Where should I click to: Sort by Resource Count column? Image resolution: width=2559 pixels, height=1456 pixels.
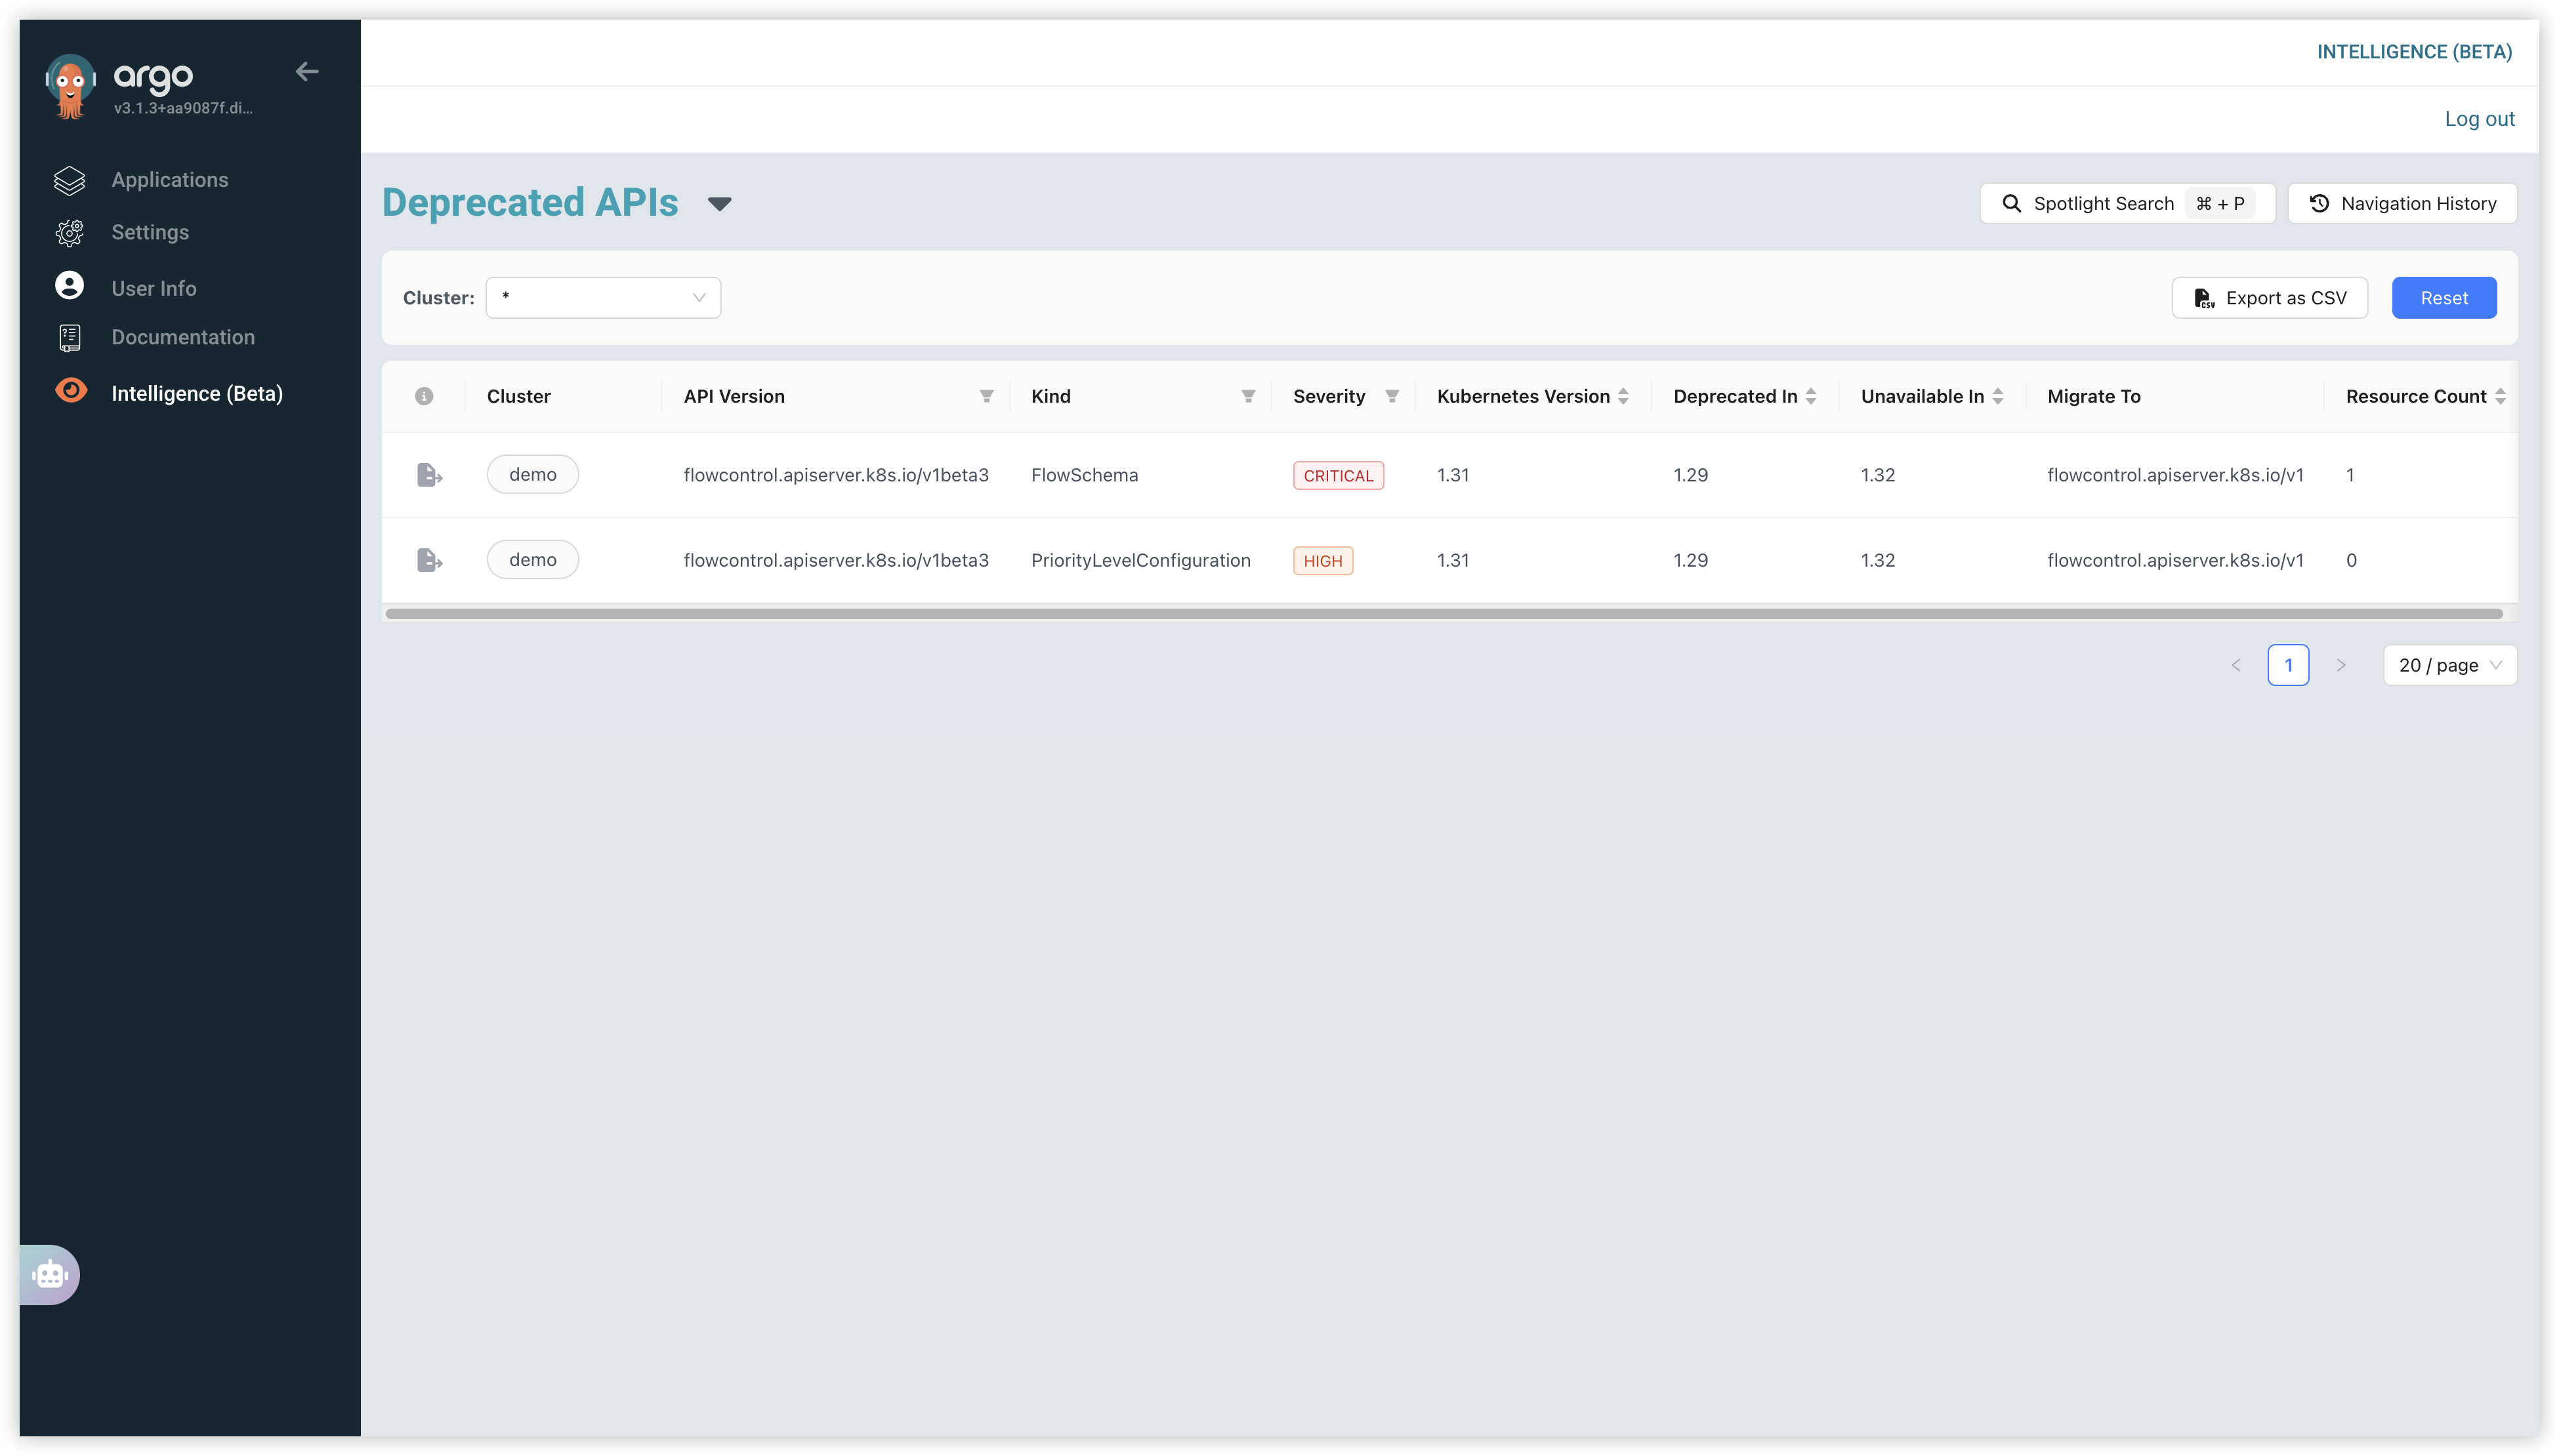coord(2499,396)
